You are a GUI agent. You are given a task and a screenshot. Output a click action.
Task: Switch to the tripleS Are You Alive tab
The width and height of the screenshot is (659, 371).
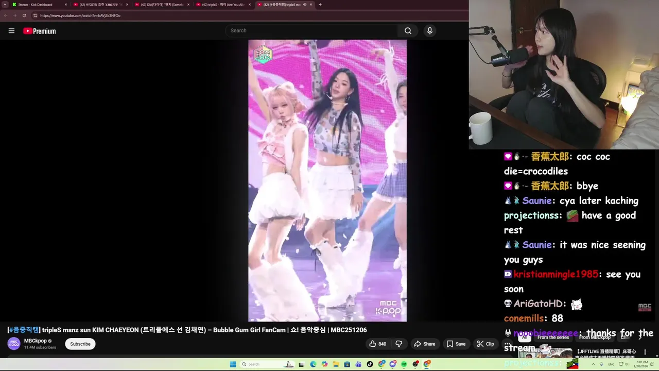222,5
